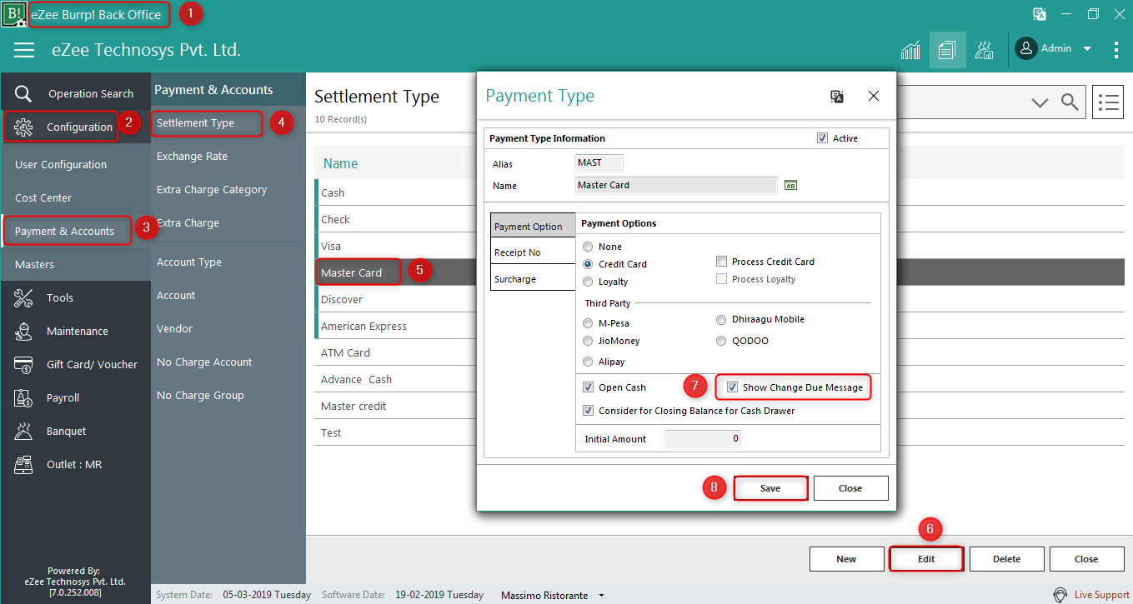Toggle the Active checkbox
The width and height of the screenshot is (1133, 604).
pos(822,138)
